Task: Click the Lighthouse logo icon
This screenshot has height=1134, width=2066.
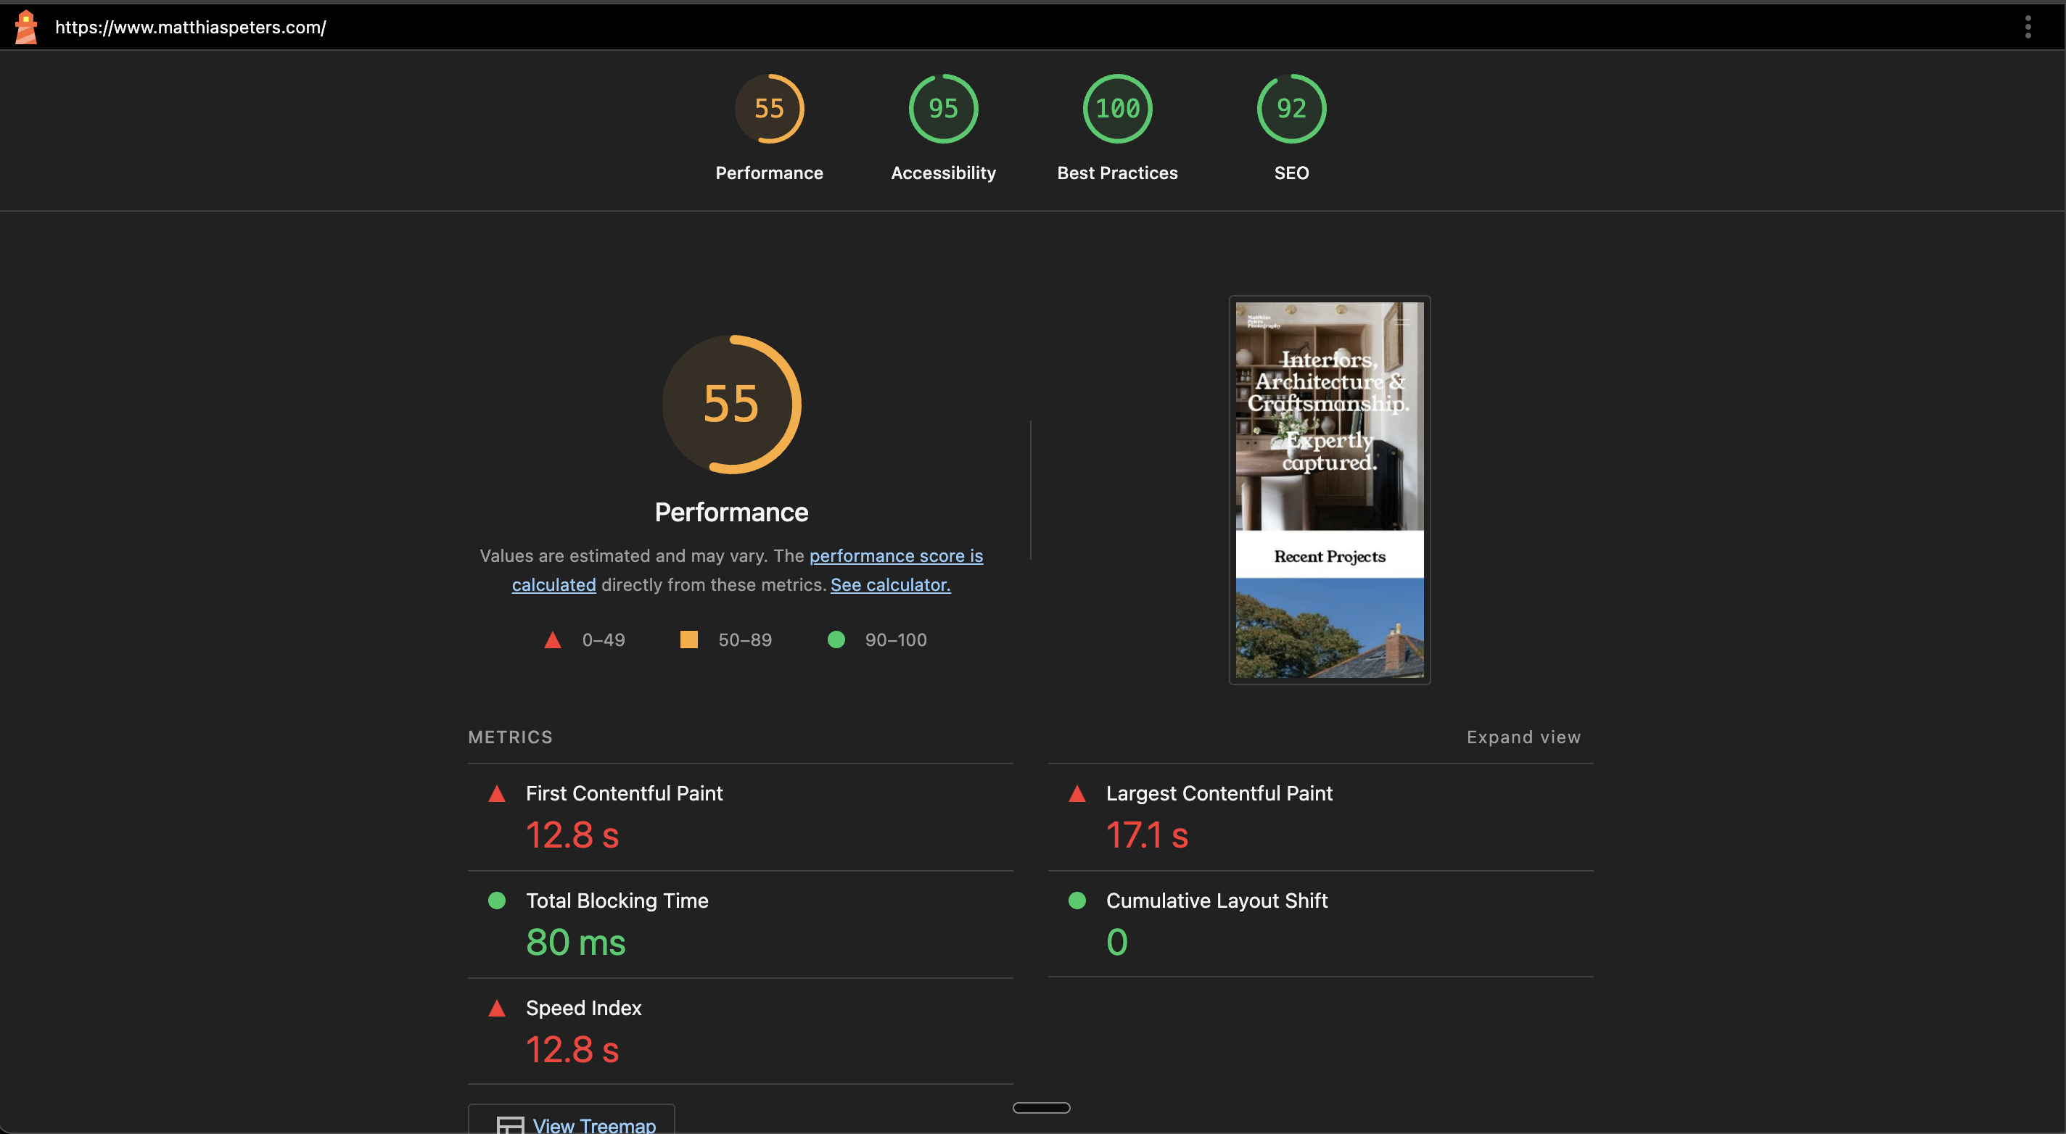Action: (25, 28)
